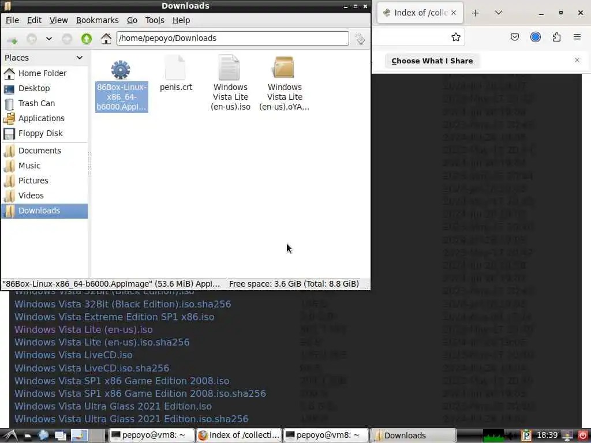Open the Tools menu
This screenshot has height=443, width=591.
point(155,20)
